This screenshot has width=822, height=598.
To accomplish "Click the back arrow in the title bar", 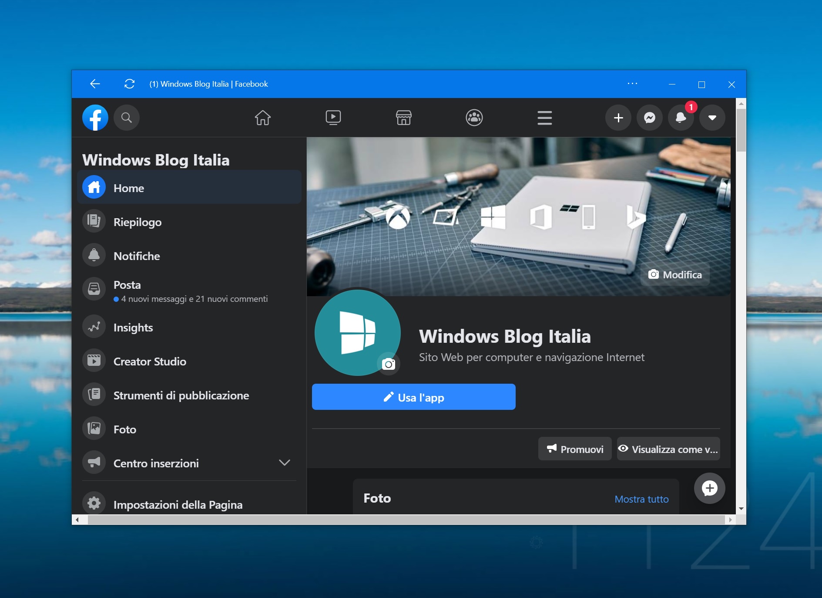I will click(x=95, y=84).
